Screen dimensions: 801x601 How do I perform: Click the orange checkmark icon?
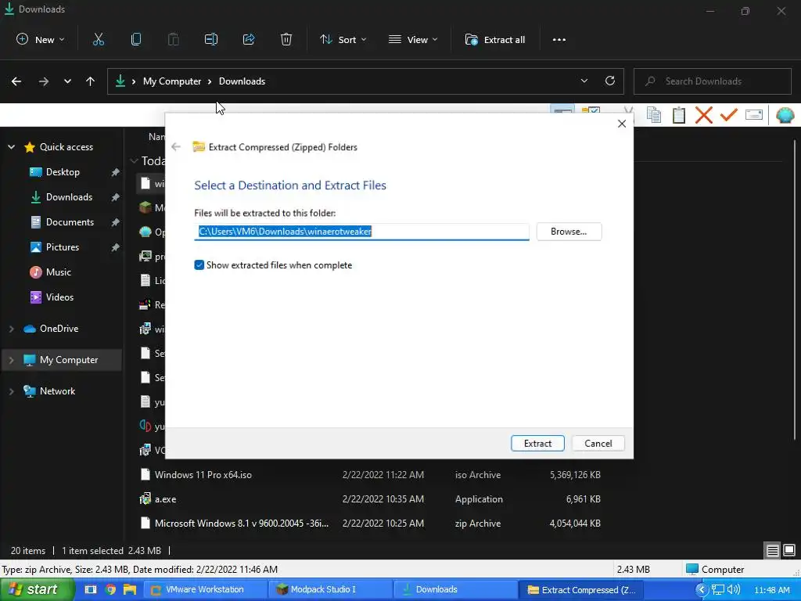pos(729,115)
